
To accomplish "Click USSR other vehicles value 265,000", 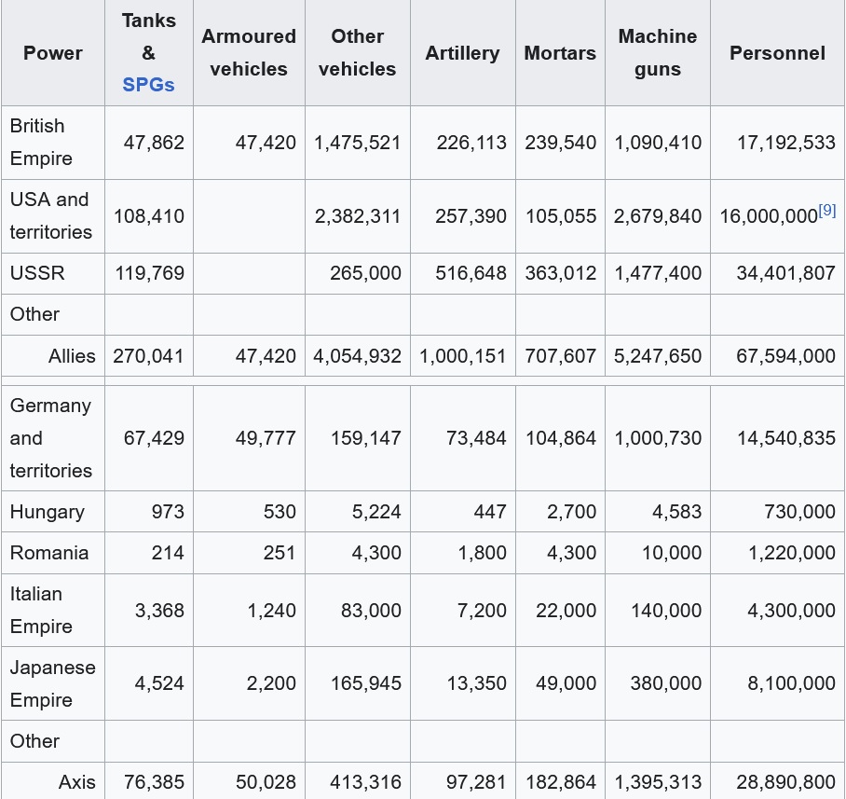I will click(366, 273).
